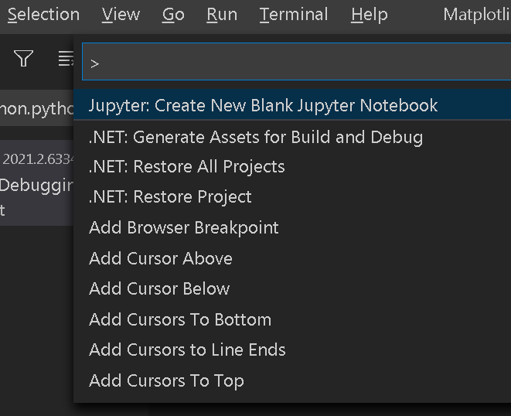Select Add Cursors To Bottom command
The width and height of the screenshot is (511, 416).
(292, 319)
